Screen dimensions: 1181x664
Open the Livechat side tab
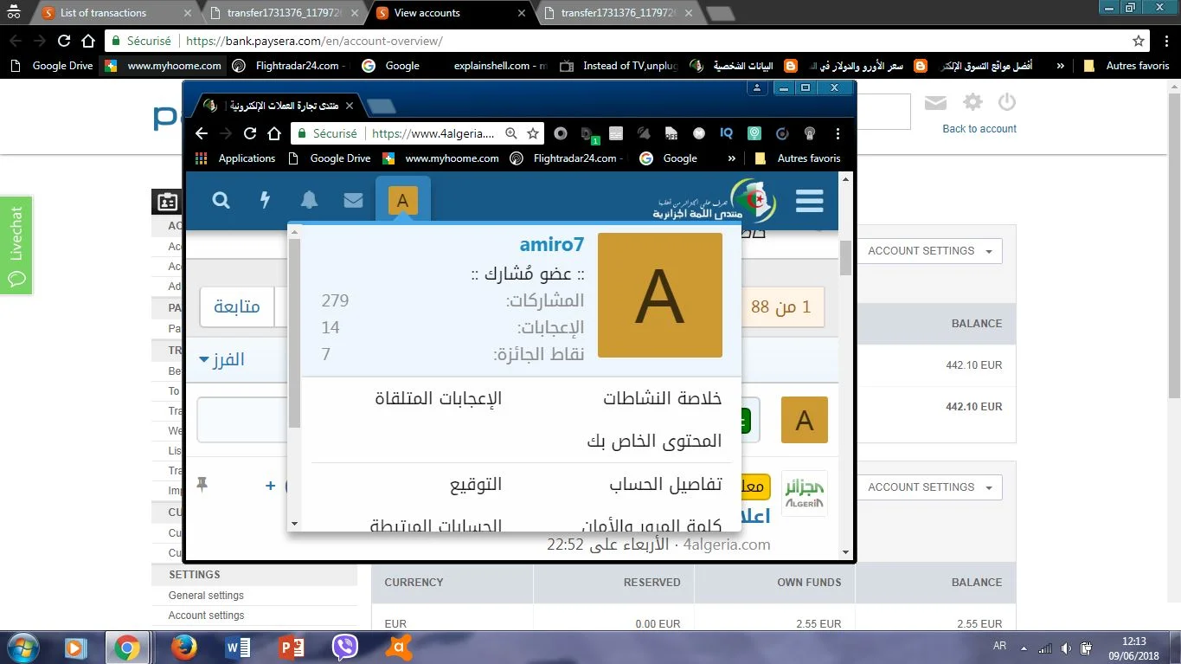click(16, 246)
